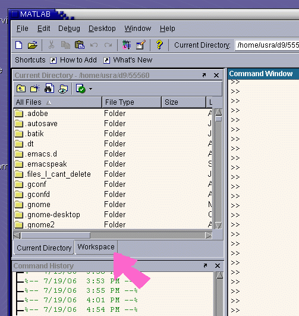Click the Cut scissors icon

coord(51,45)
